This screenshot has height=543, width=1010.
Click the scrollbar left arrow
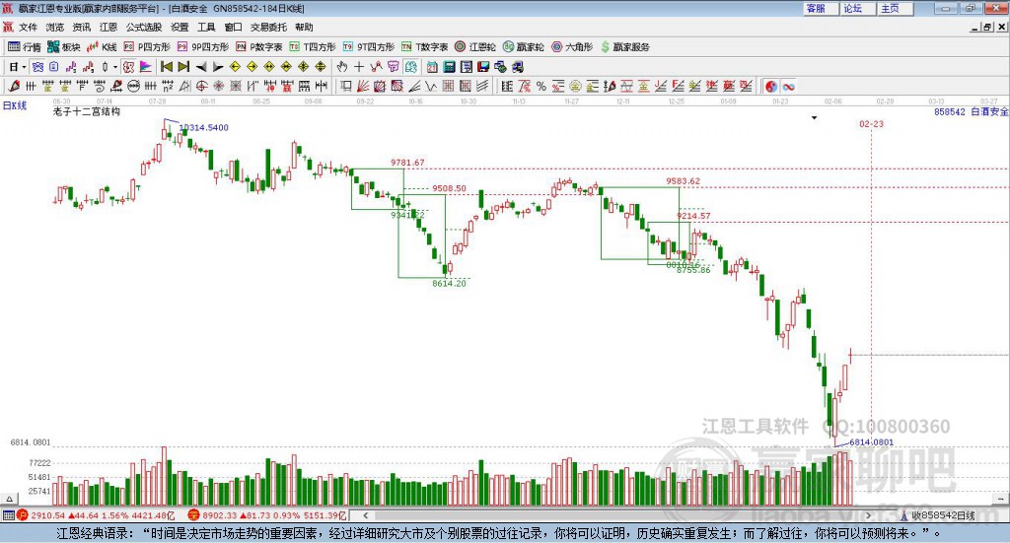[x=365, y=515]
